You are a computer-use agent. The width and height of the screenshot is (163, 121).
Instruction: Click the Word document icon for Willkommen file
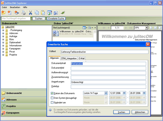pos(56,33)
